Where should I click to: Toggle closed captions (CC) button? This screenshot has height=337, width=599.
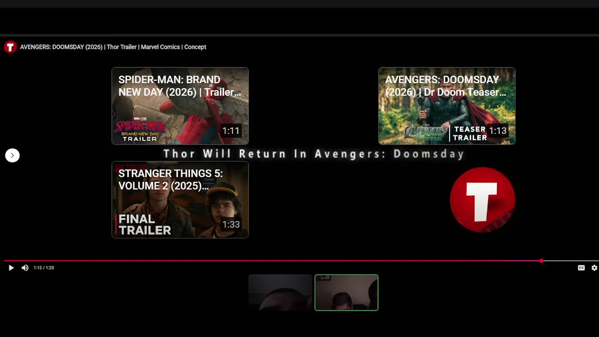pyautogui.click(x=581, y=268)
